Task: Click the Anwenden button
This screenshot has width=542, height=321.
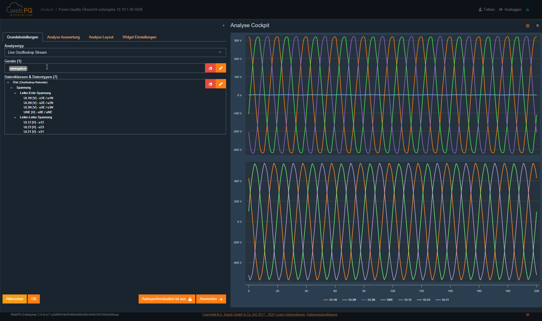Action: tap(211, 299)
